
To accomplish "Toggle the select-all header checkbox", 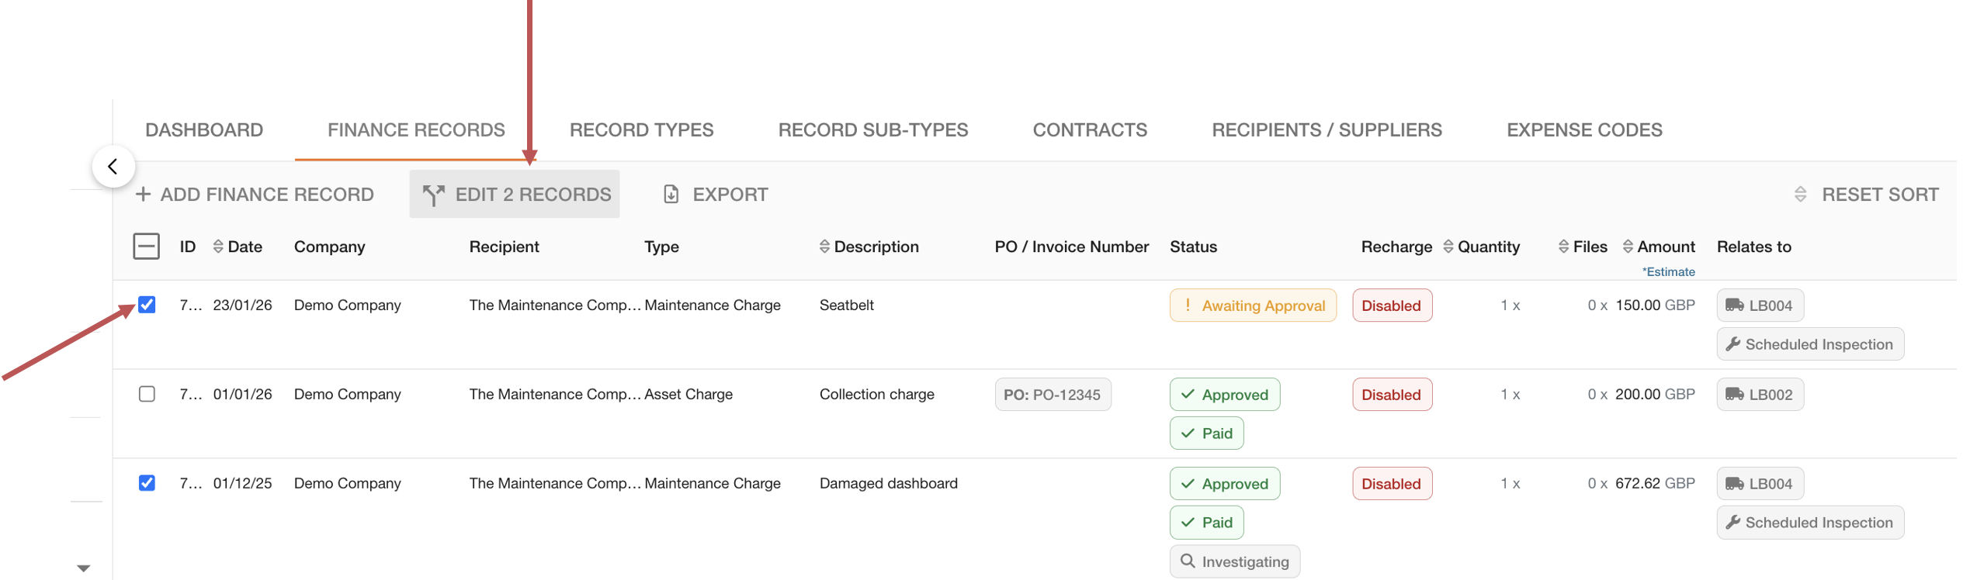I will (147, 247).
